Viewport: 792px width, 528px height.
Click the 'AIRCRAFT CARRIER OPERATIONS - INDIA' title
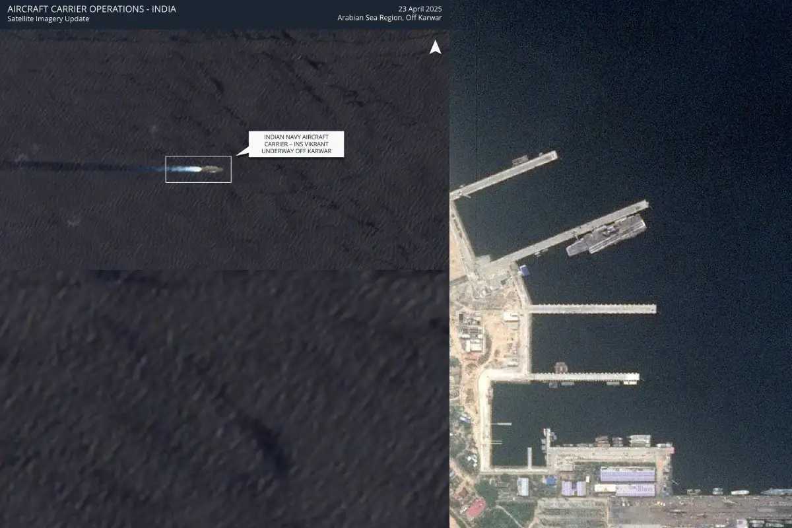point(92,9)
